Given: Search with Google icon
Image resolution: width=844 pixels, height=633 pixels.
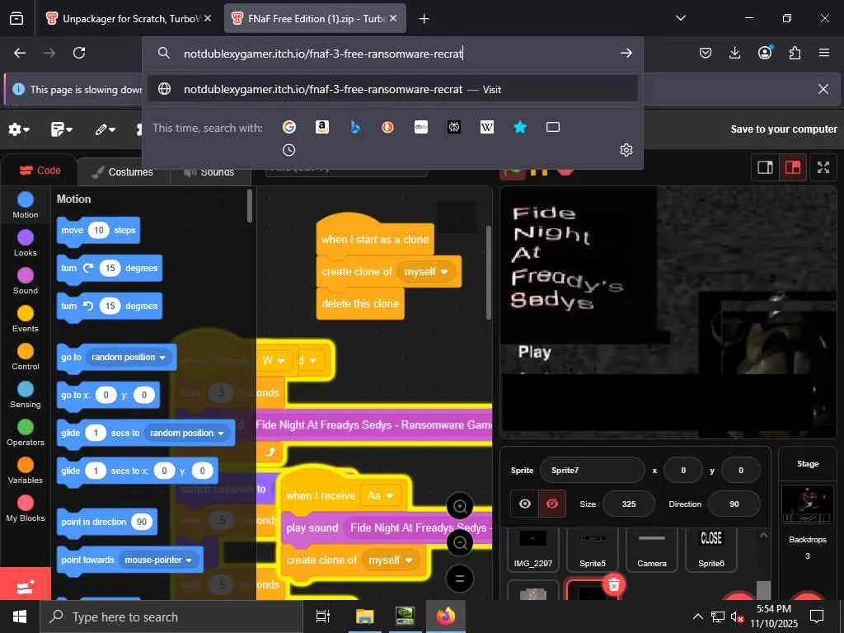Looking at the screenshot, I should 289,127.
